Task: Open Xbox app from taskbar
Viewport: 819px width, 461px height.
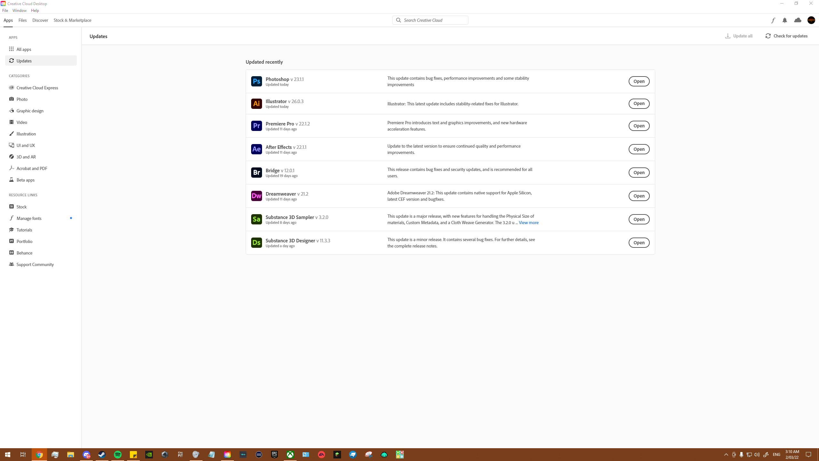Action: point(290,455)
